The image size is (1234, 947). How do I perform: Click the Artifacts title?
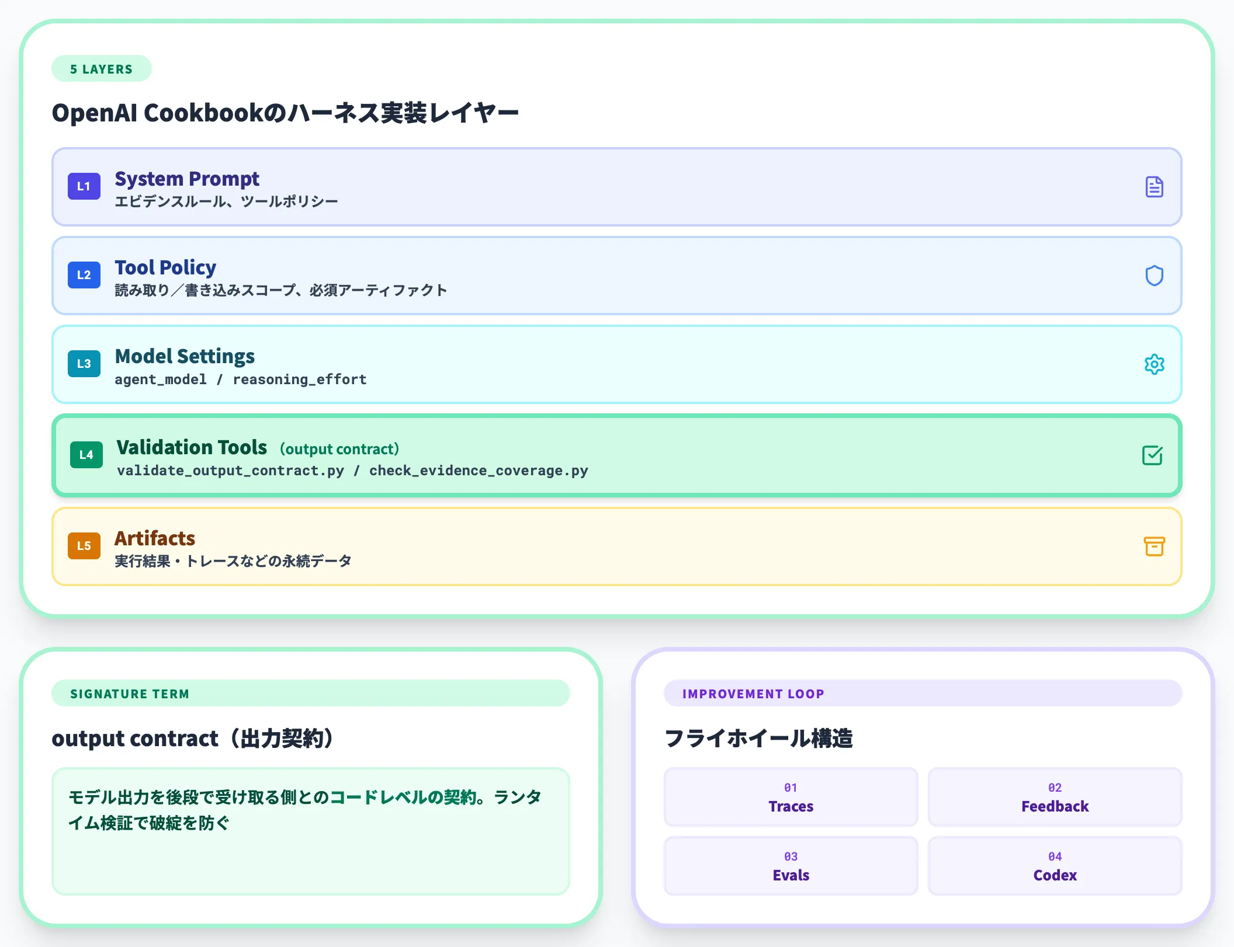click(155, 538)
